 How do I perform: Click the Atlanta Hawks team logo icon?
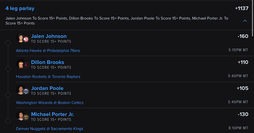tap(26, 40)
